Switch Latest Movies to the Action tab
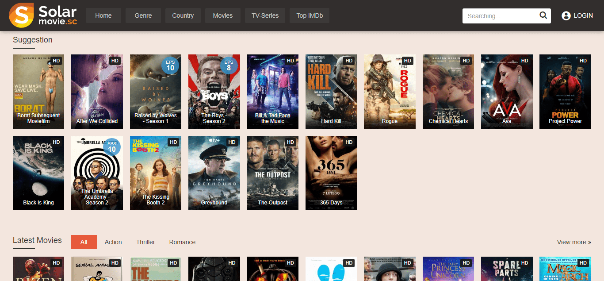 [x=113, y=242]
